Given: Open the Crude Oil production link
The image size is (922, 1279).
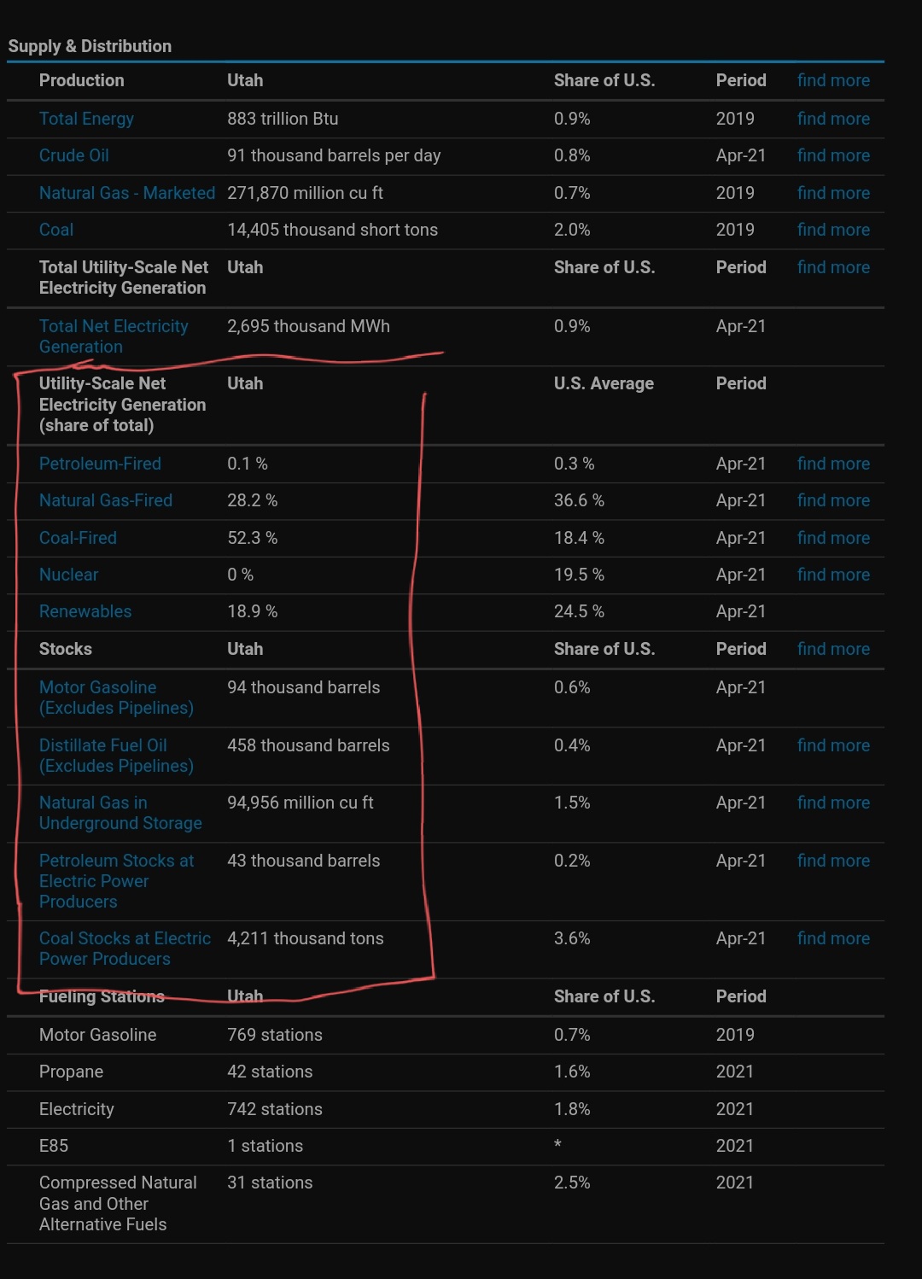Looking at the screenshot, I should click(74, 155).
